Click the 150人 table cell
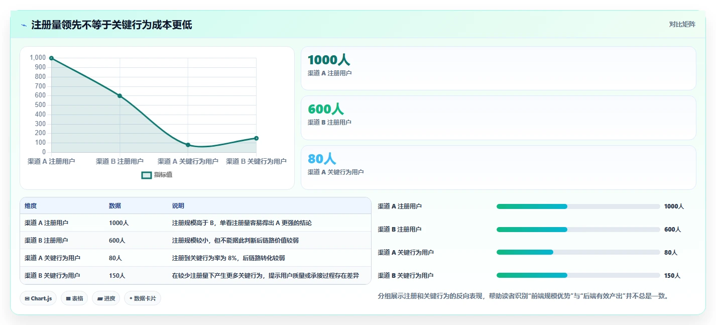716x325 pixels. [x=117, y=276]
